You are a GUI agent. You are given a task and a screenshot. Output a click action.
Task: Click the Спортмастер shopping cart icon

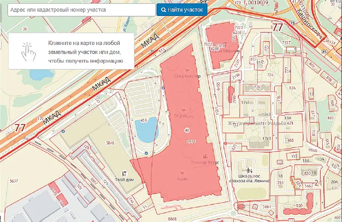187,71
